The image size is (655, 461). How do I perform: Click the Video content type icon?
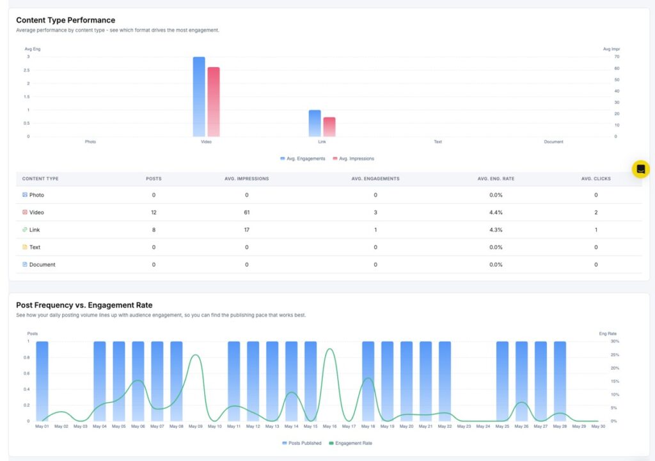tap(25, 212)
